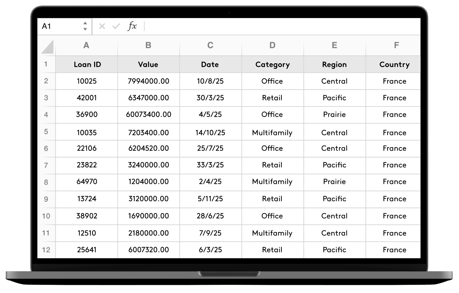This screenshot has width=459, height=293.
Task: Click the Multifamily cell in row 11
Action: coord(272,233)
